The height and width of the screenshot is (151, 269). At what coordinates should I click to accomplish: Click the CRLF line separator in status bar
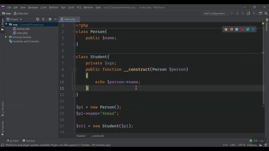click(233, 145)
